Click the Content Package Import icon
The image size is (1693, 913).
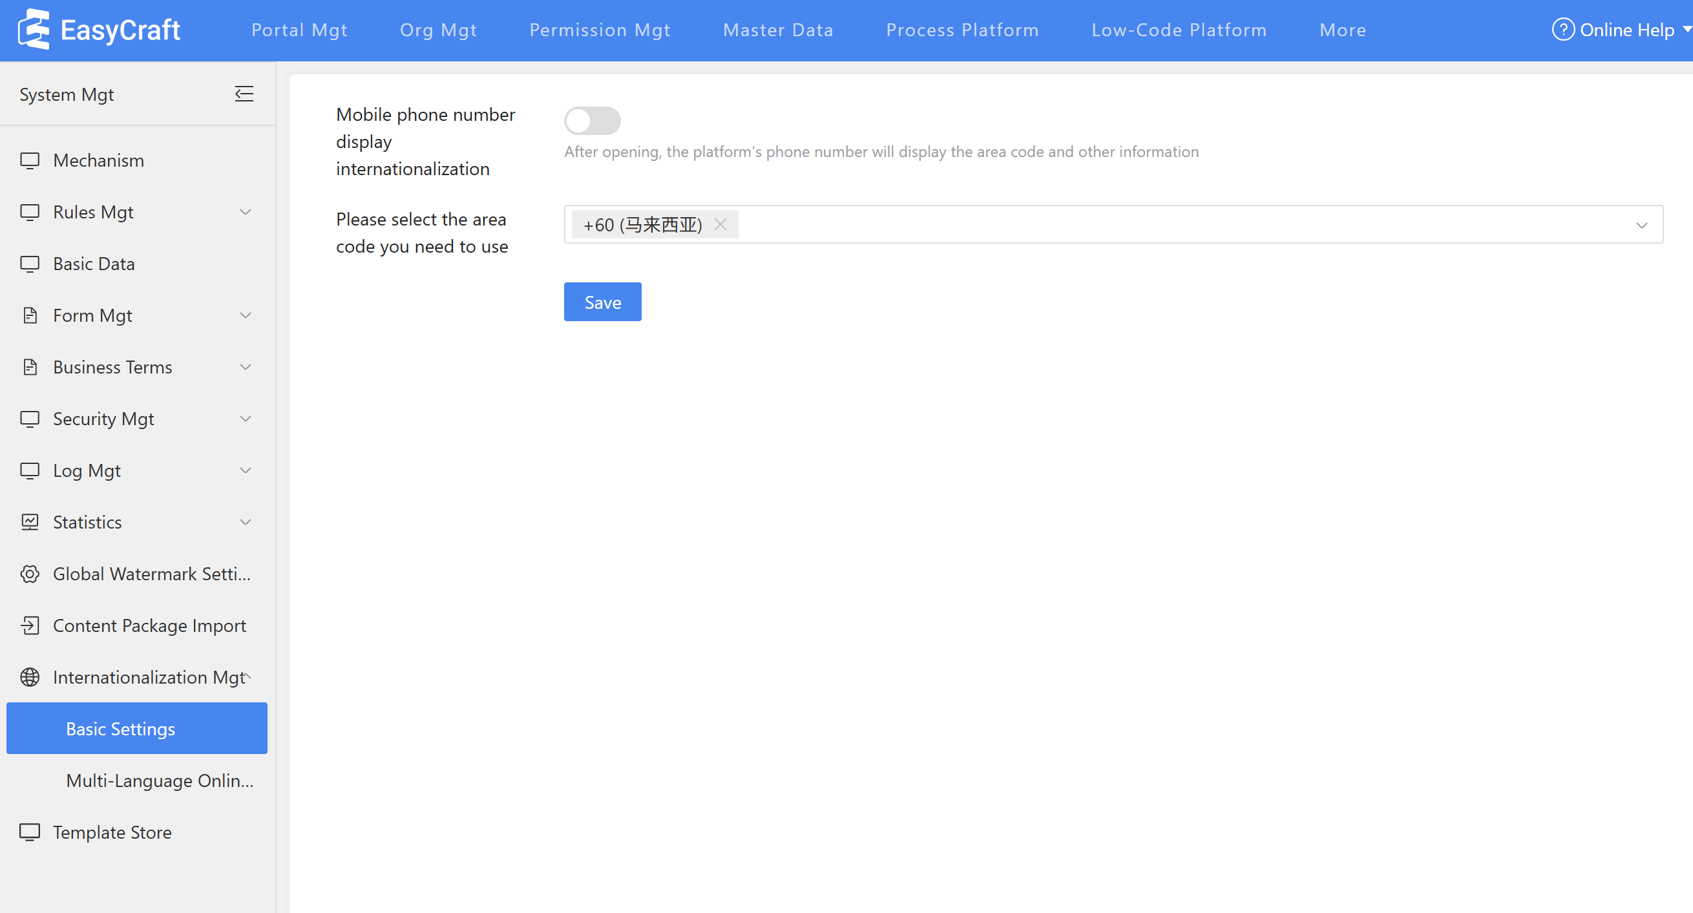point(30,625)
